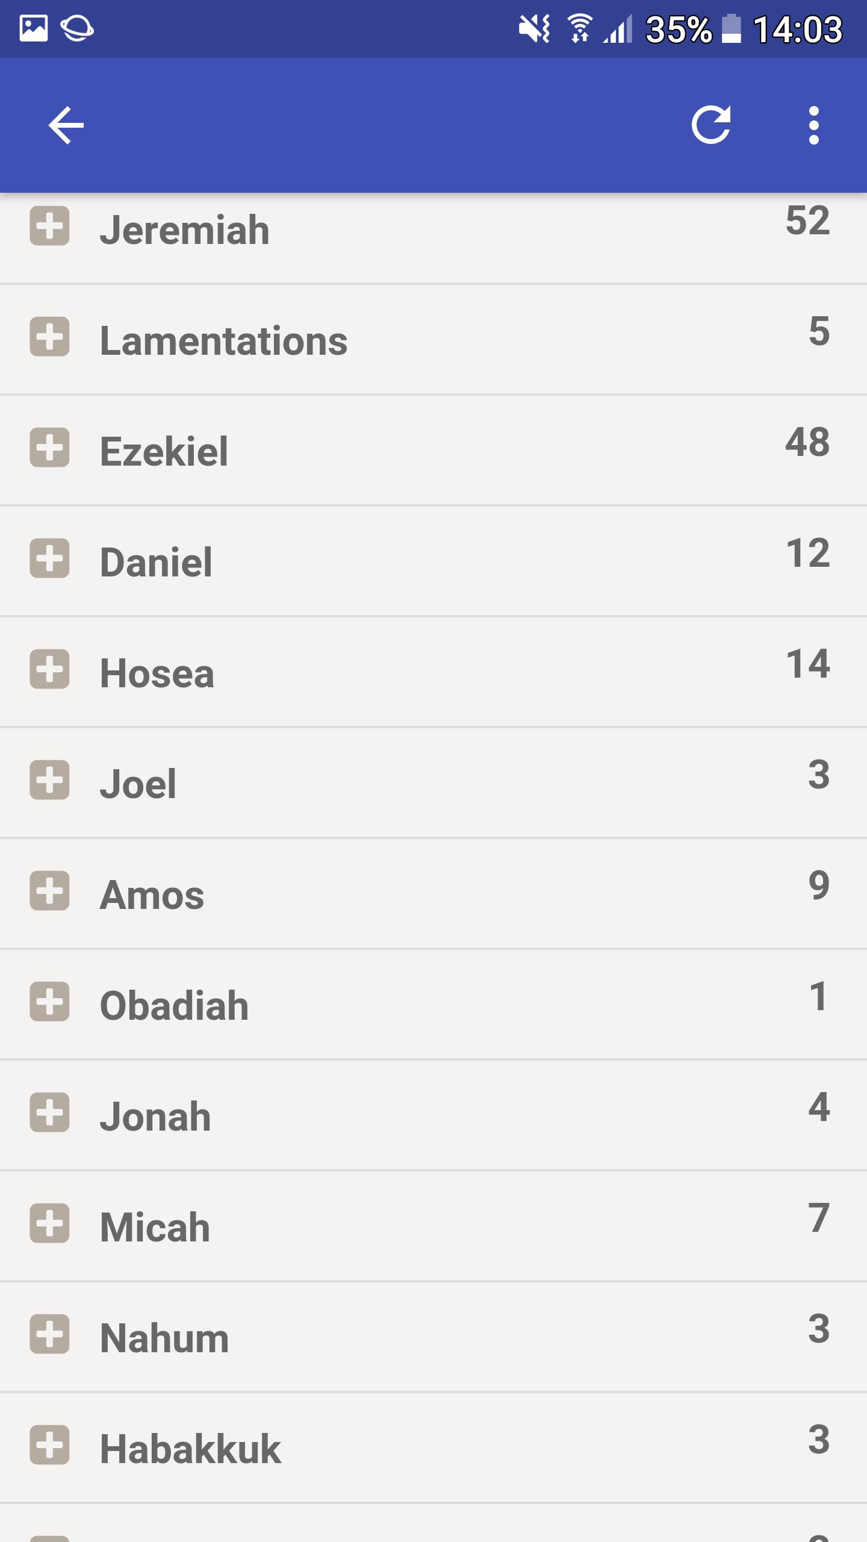Screen dimensions: 867x1542
Task: Expand the Lamentations plus icon
Action: (x=49, y=337)
